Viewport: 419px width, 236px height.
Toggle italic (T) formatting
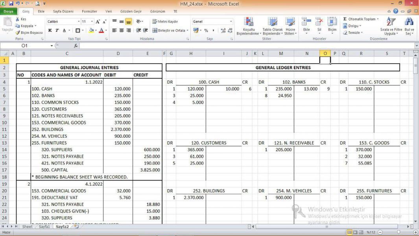pyautogui.click(x=57, y=30)
